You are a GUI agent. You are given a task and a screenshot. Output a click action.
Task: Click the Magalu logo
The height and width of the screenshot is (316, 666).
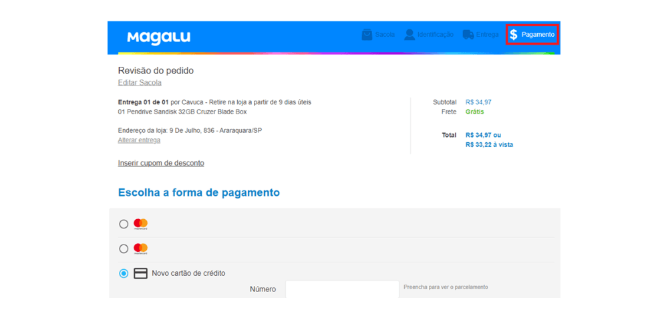[158, 37]
